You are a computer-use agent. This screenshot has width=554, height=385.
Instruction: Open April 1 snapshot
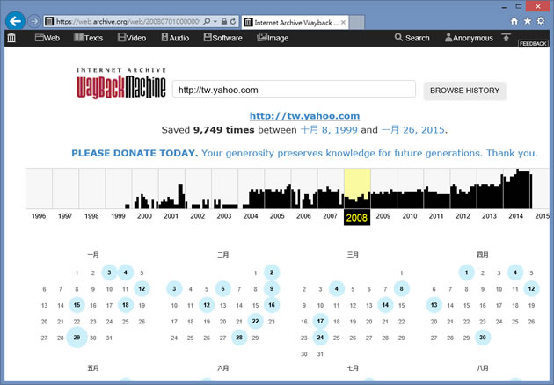tap(466, 272)
